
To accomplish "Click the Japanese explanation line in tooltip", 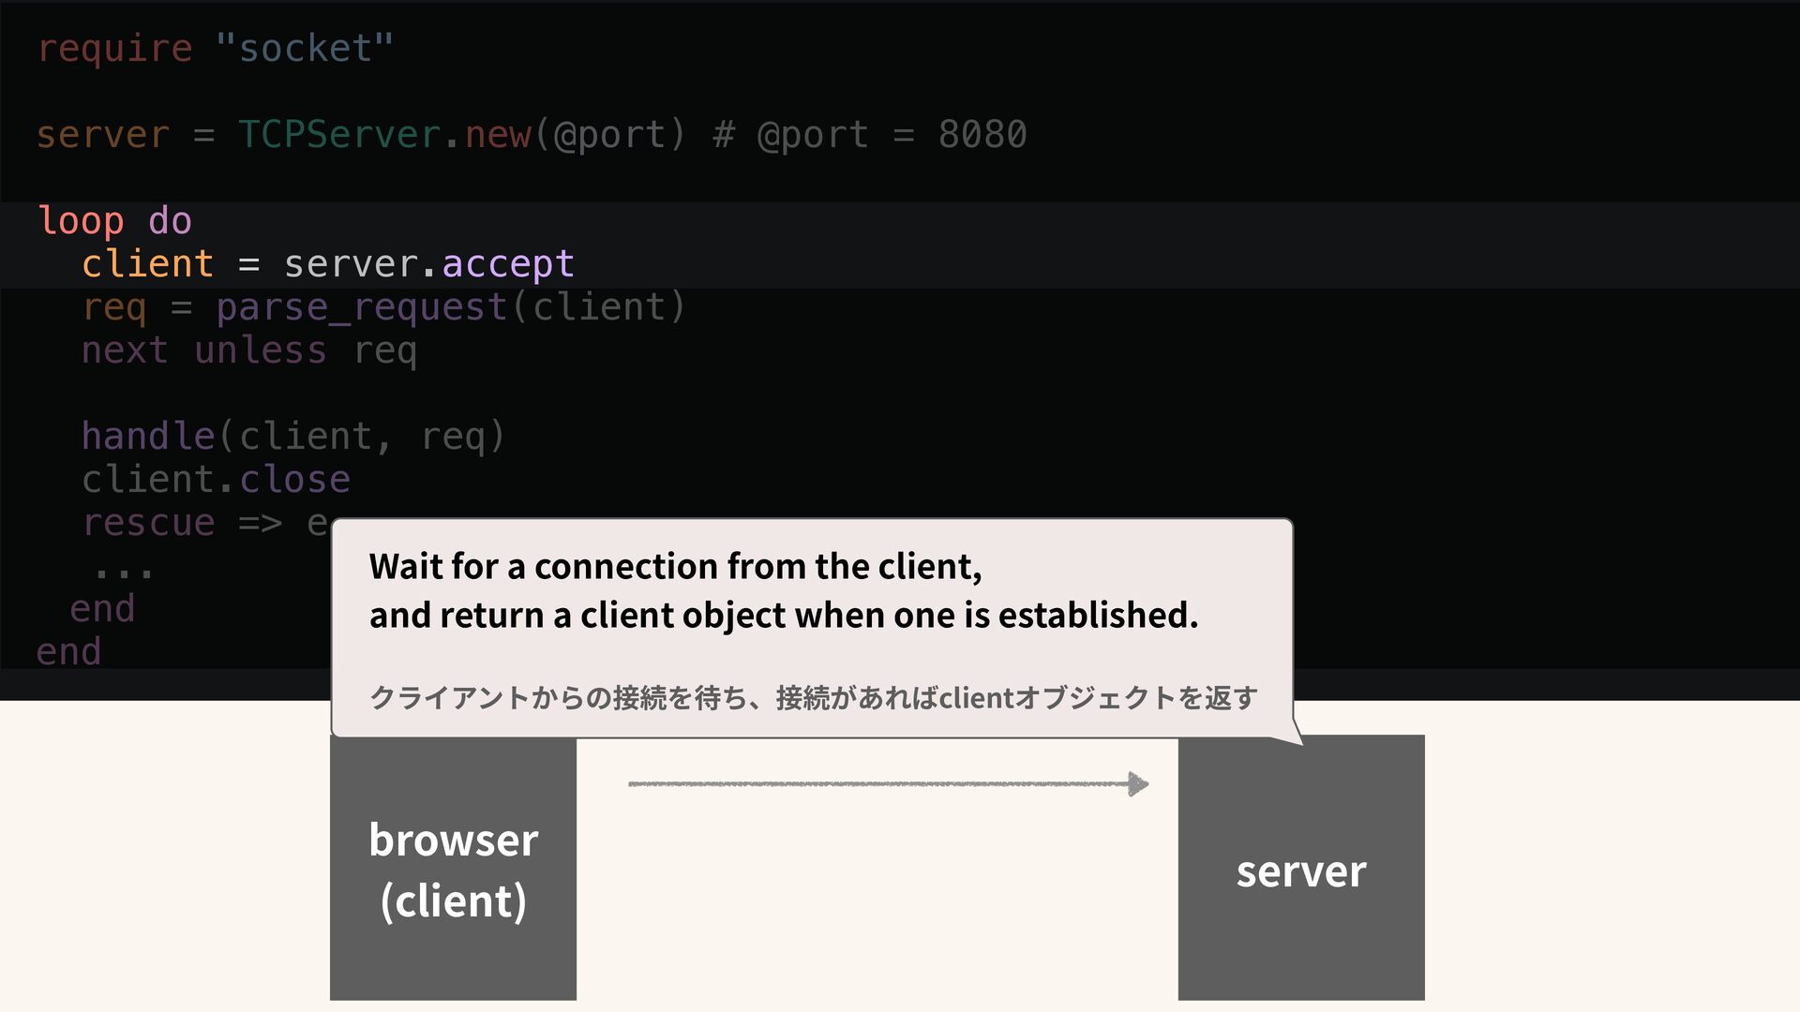I will [813, 698].
